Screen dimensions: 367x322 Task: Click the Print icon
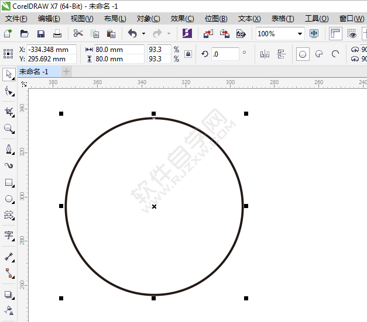tap(57, 34)
